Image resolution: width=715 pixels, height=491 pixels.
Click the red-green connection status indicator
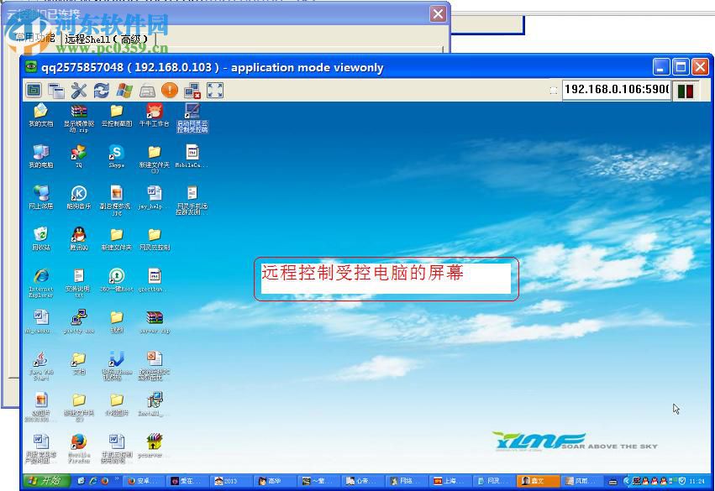685,91
